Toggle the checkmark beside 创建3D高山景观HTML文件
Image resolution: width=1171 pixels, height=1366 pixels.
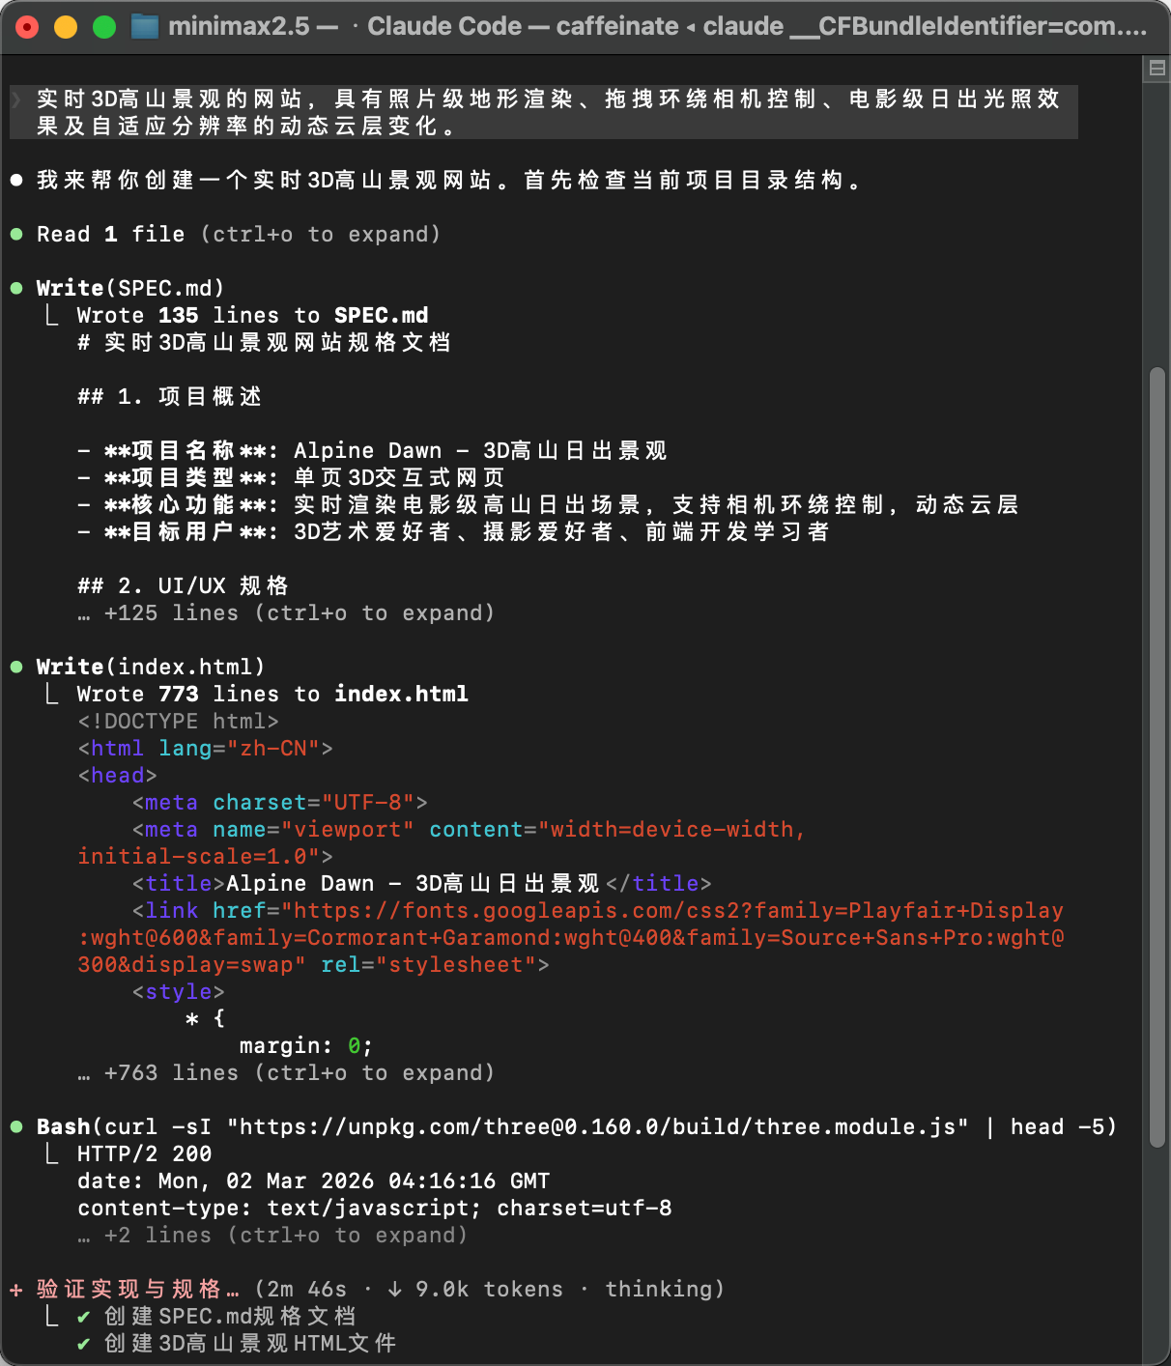(x=85, y=1343)
